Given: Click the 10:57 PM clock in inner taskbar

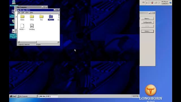Looking at the screenshot, I should pos(135,96).
